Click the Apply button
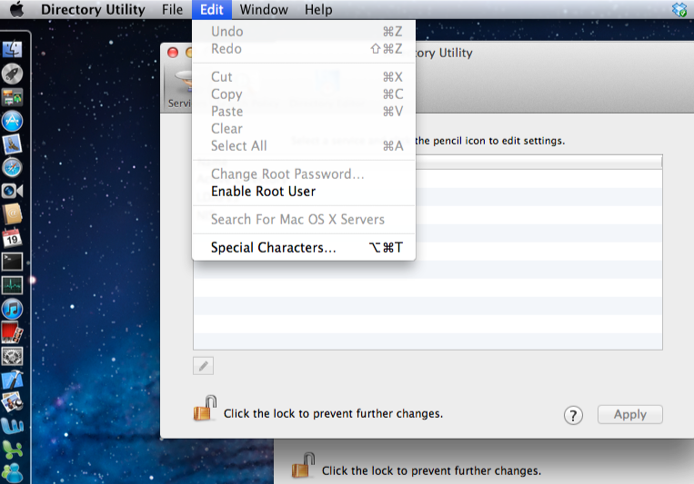Screen dimensions: 694x484 pyautogui.click(x=629, y=415)
